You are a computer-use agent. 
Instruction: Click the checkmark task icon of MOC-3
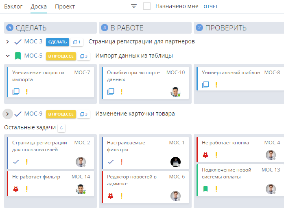18,42
